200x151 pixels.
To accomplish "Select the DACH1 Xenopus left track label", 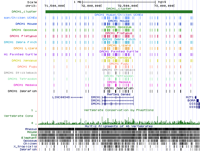I will click(x=24, y=61).
